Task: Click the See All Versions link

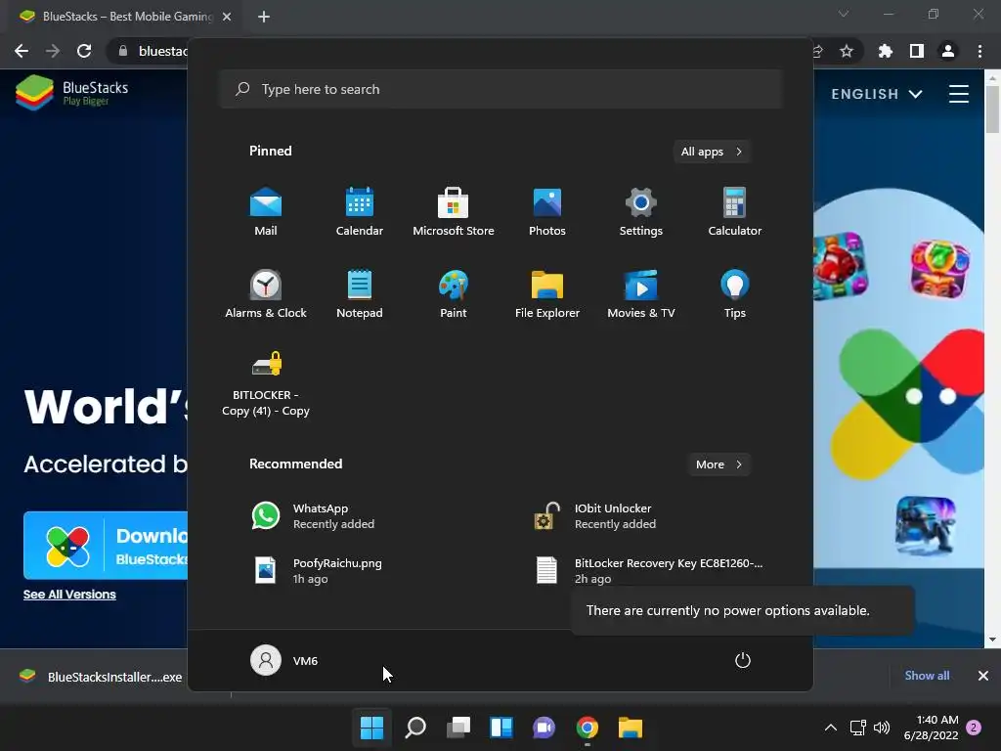Action: click(x=69, y=595)
